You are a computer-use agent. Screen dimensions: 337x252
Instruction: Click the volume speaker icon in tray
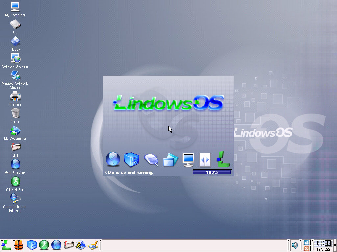295,245
